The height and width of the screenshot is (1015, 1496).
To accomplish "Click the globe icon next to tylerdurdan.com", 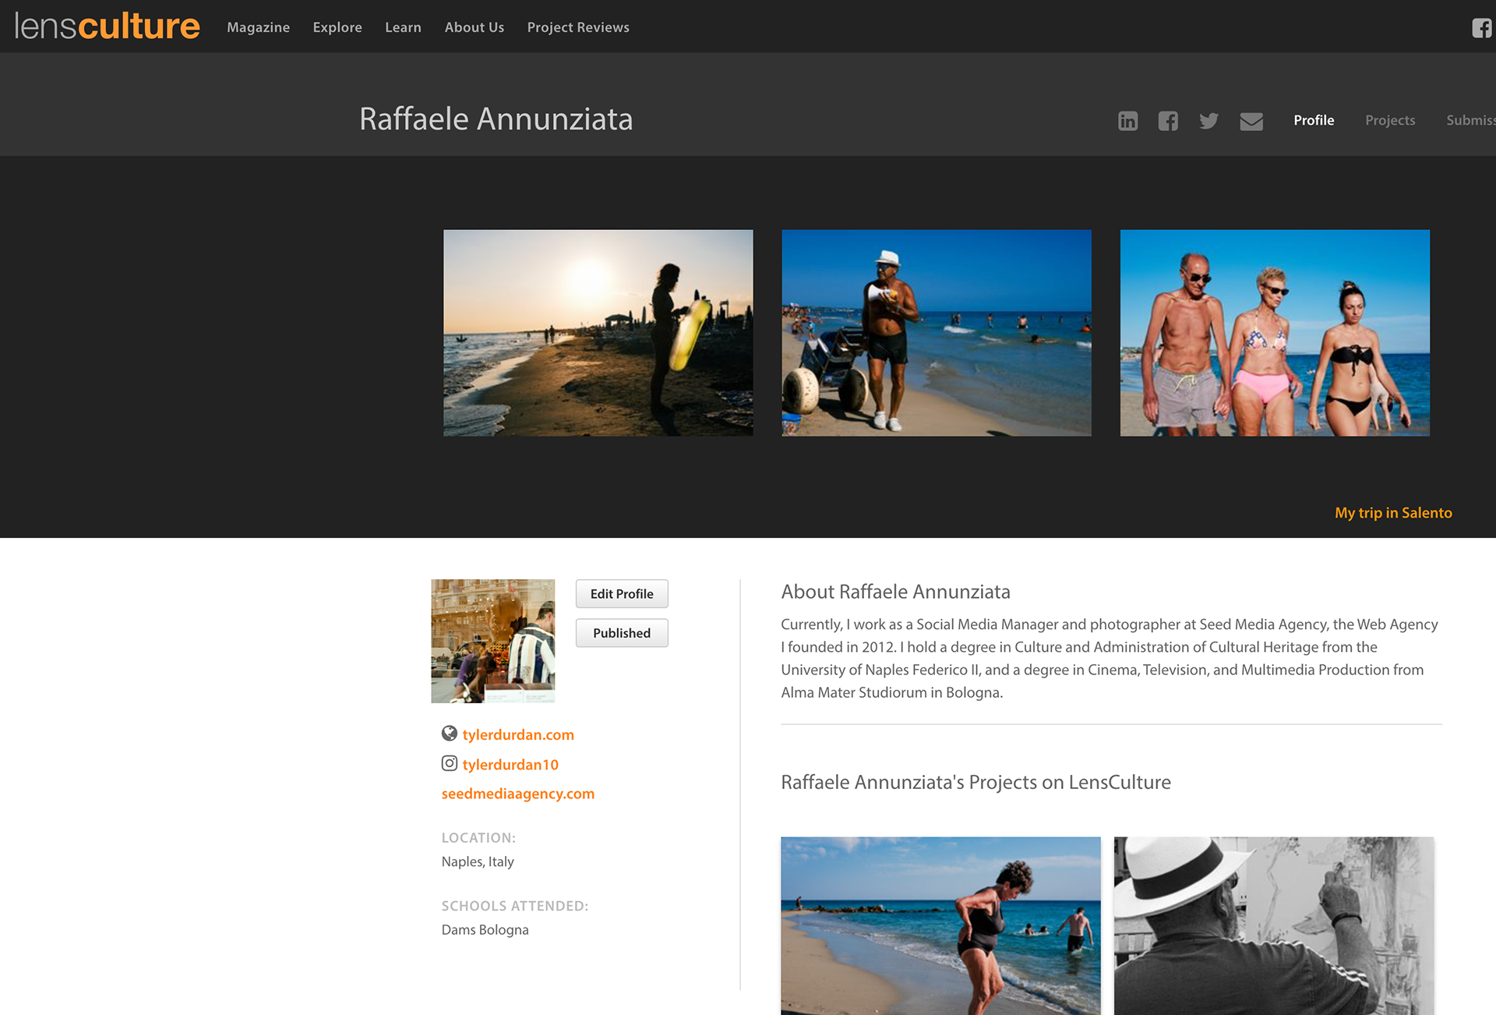I will tap(450, 734).
